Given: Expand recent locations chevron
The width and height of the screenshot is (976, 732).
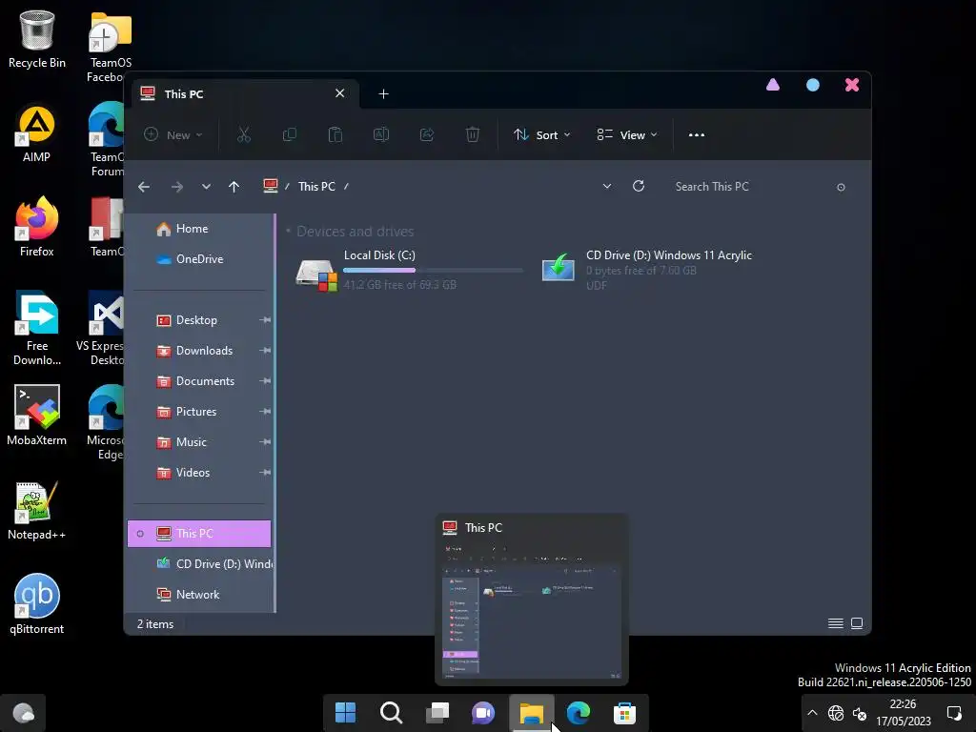Looking at the screenshot, I should 206,187.
